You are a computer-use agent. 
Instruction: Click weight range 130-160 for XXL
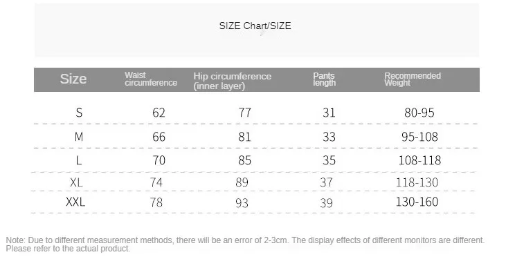(417, 202)
